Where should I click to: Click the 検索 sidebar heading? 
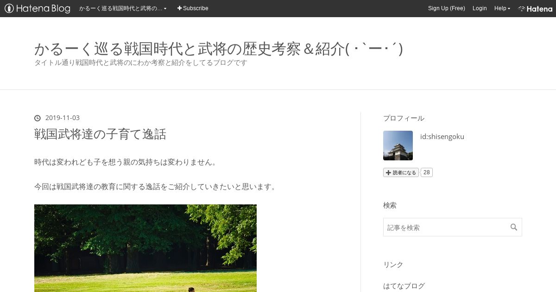(390, 205)
